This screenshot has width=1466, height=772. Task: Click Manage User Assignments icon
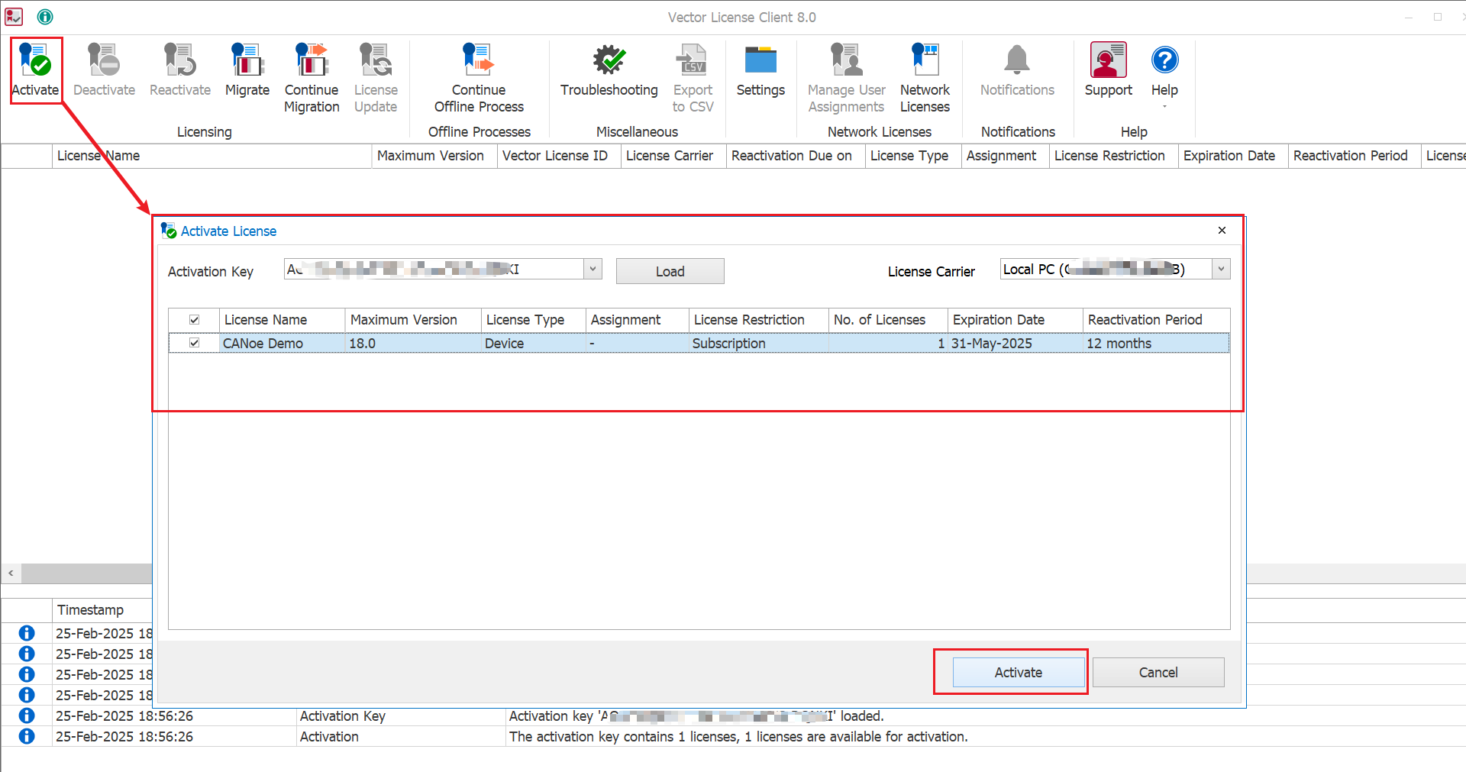(x=847, y=60)
